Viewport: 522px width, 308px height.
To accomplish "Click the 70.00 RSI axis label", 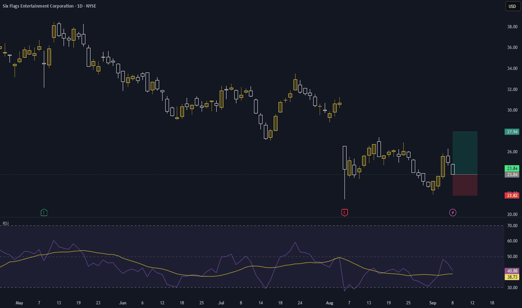I will tap(512, 226).
